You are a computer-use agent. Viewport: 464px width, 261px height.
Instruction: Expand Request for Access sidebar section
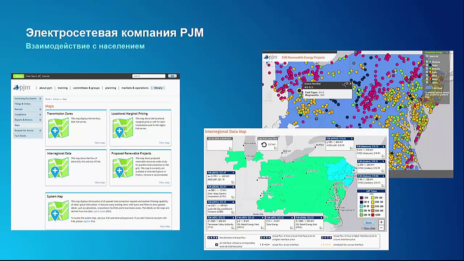(x=40, y=130)
